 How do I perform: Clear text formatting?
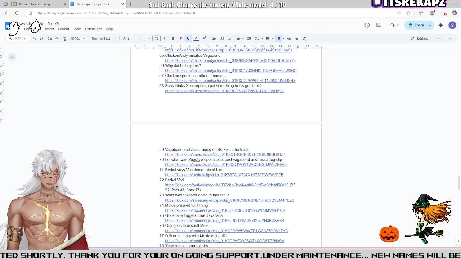coord(304,38)
